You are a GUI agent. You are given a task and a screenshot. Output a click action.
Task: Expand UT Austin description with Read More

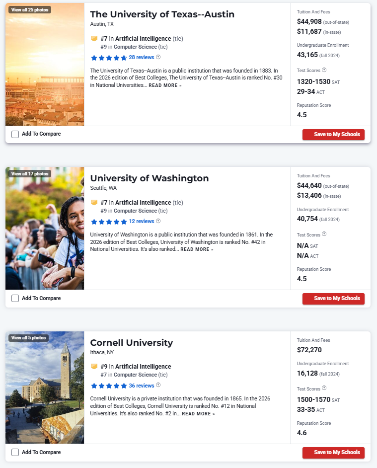[165, 85]
